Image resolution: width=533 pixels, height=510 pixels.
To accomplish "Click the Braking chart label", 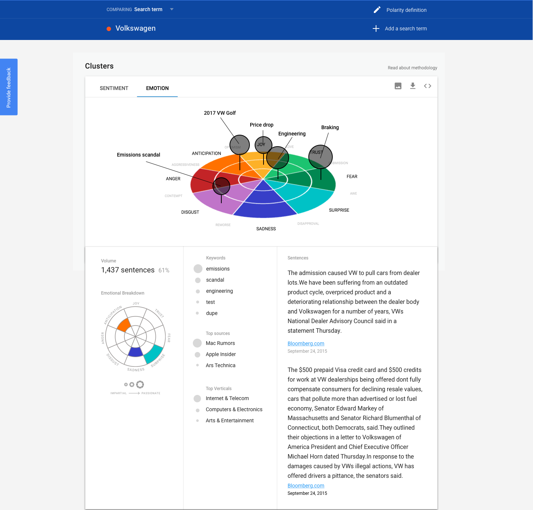I will tap(330, 127).
